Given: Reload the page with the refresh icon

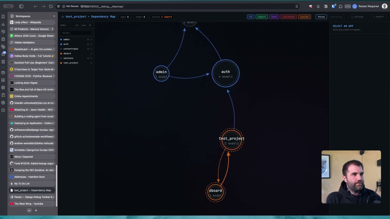Looking at the screenshot, I should 51,6.
